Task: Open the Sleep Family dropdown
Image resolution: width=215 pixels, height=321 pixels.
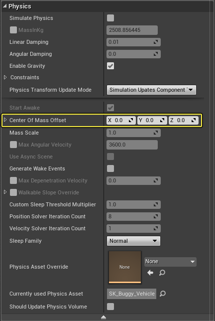Action: tap(133, 241)
